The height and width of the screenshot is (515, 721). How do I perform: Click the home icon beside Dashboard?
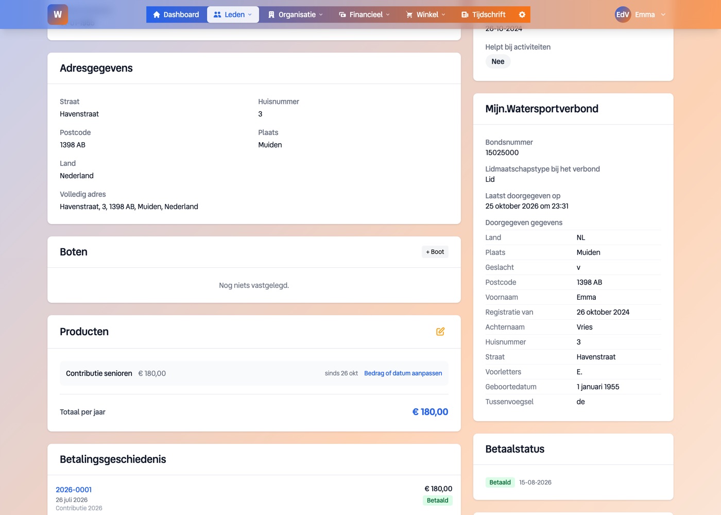tap(157, 14)
